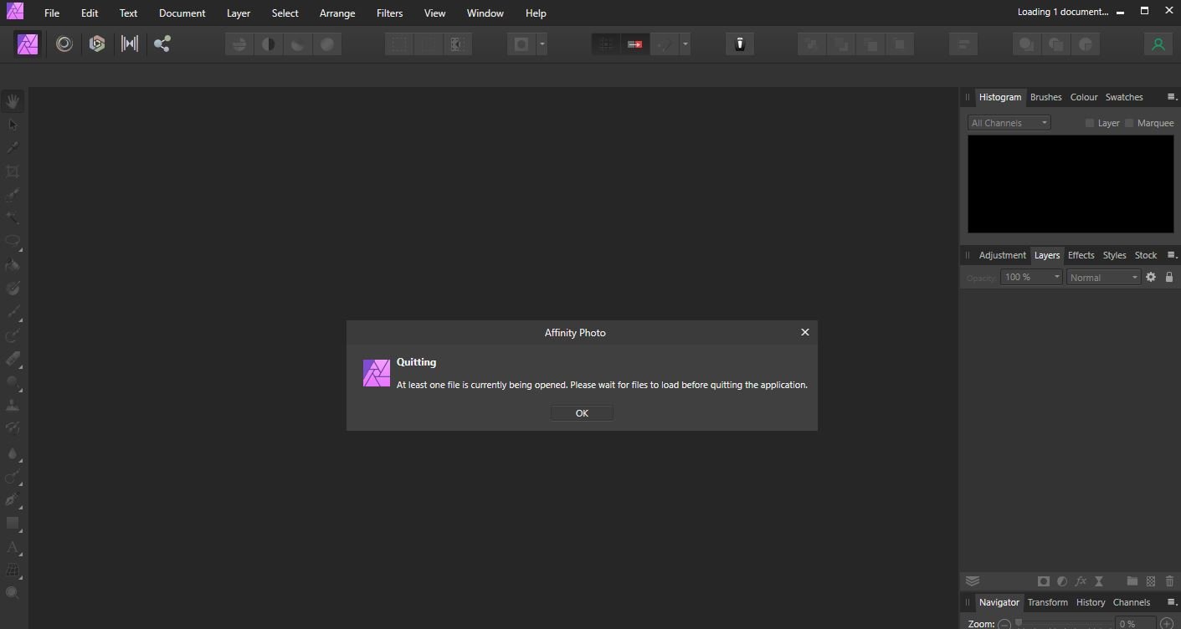Click the Loading 1 document status text

click(1062, 12)
